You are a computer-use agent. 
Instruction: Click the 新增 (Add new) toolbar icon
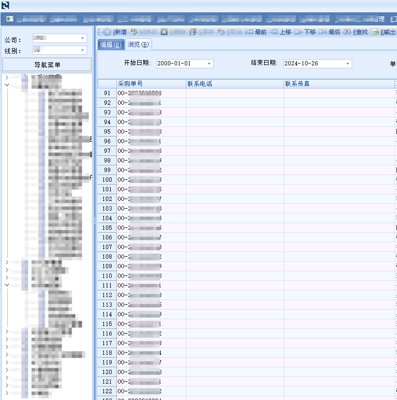point(107,32)
